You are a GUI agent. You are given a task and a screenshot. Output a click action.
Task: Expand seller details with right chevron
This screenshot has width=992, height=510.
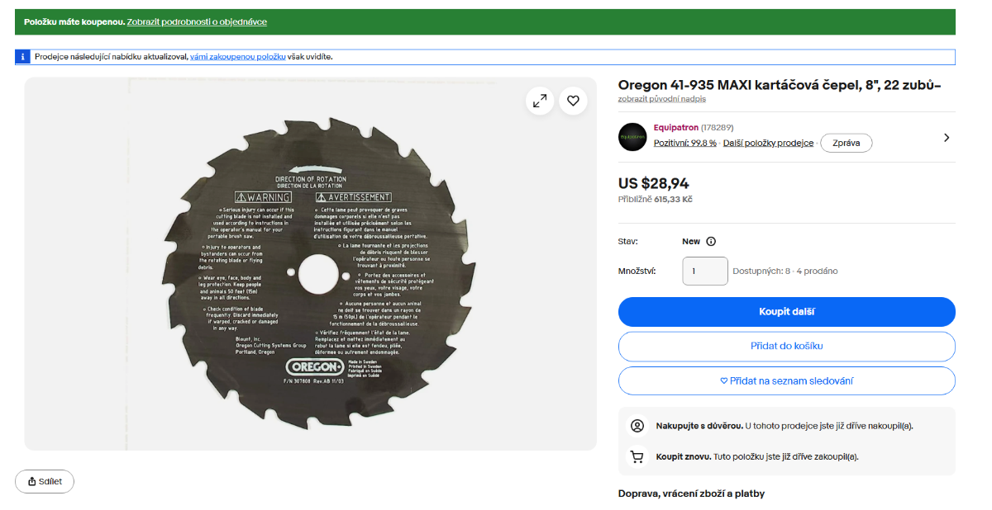click(947, 138)
